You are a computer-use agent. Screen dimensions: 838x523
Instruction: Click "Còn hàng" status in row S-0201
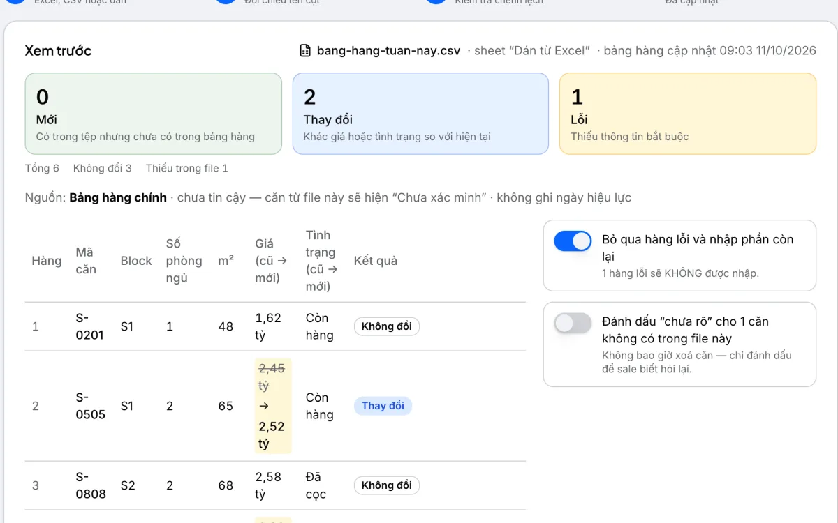[x=319, y=326]
